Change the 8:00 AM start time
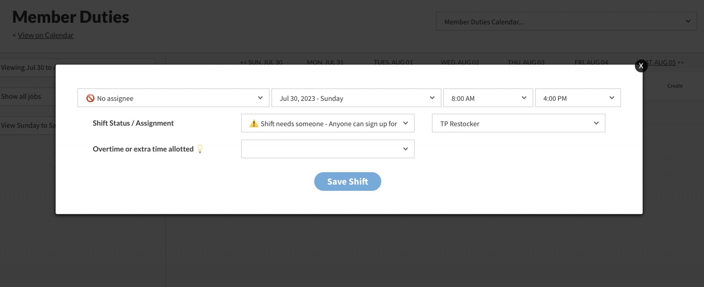This screenshot has width=704, height=287. 488,98
